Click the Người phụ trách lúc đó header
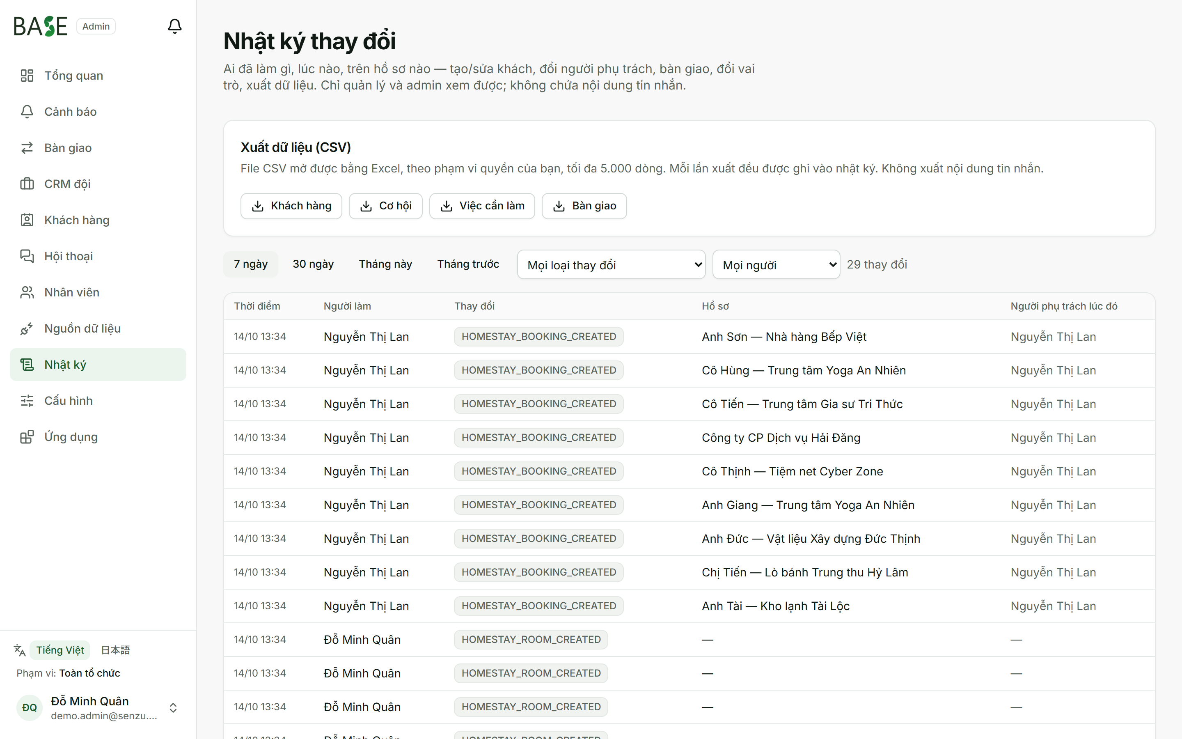The image size is (1182, 739). coord(1064,306)
